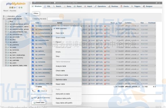The image size is (166, 108).
Task: Uncheck the wp_users table checkbox
Action: click(x=33, y=80)
